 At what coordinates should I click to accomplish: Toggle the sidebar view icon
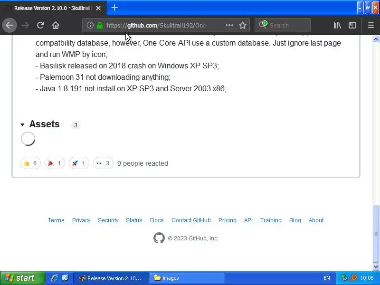352,25
